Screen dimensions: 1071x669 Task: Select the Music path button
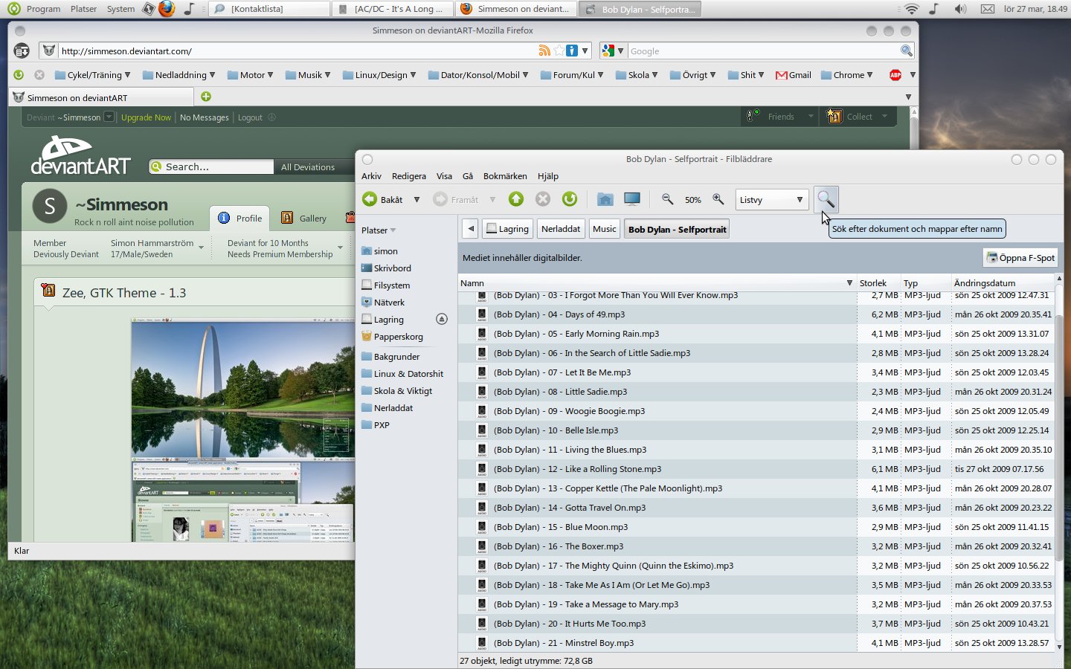coord(604,229)
